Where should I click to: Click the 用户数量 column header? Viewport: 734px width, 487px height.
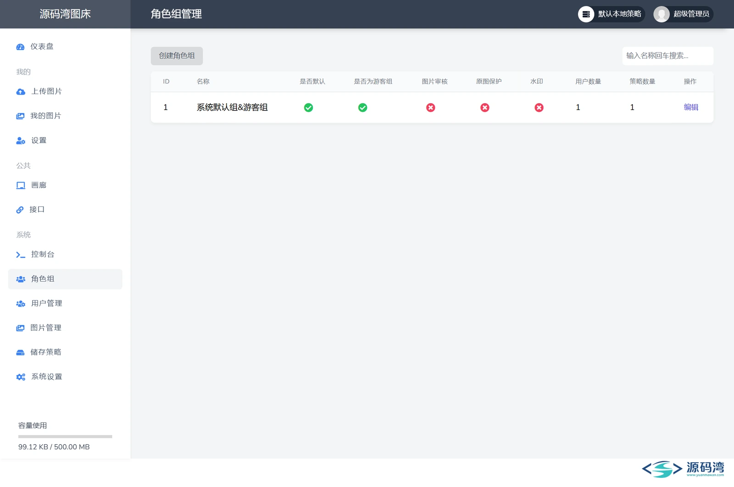(x=589, y=82)
